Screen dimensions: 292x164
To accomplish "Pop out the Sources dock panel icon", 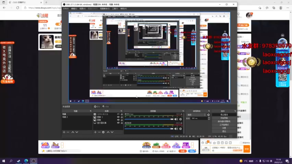I will click(122, 111).
